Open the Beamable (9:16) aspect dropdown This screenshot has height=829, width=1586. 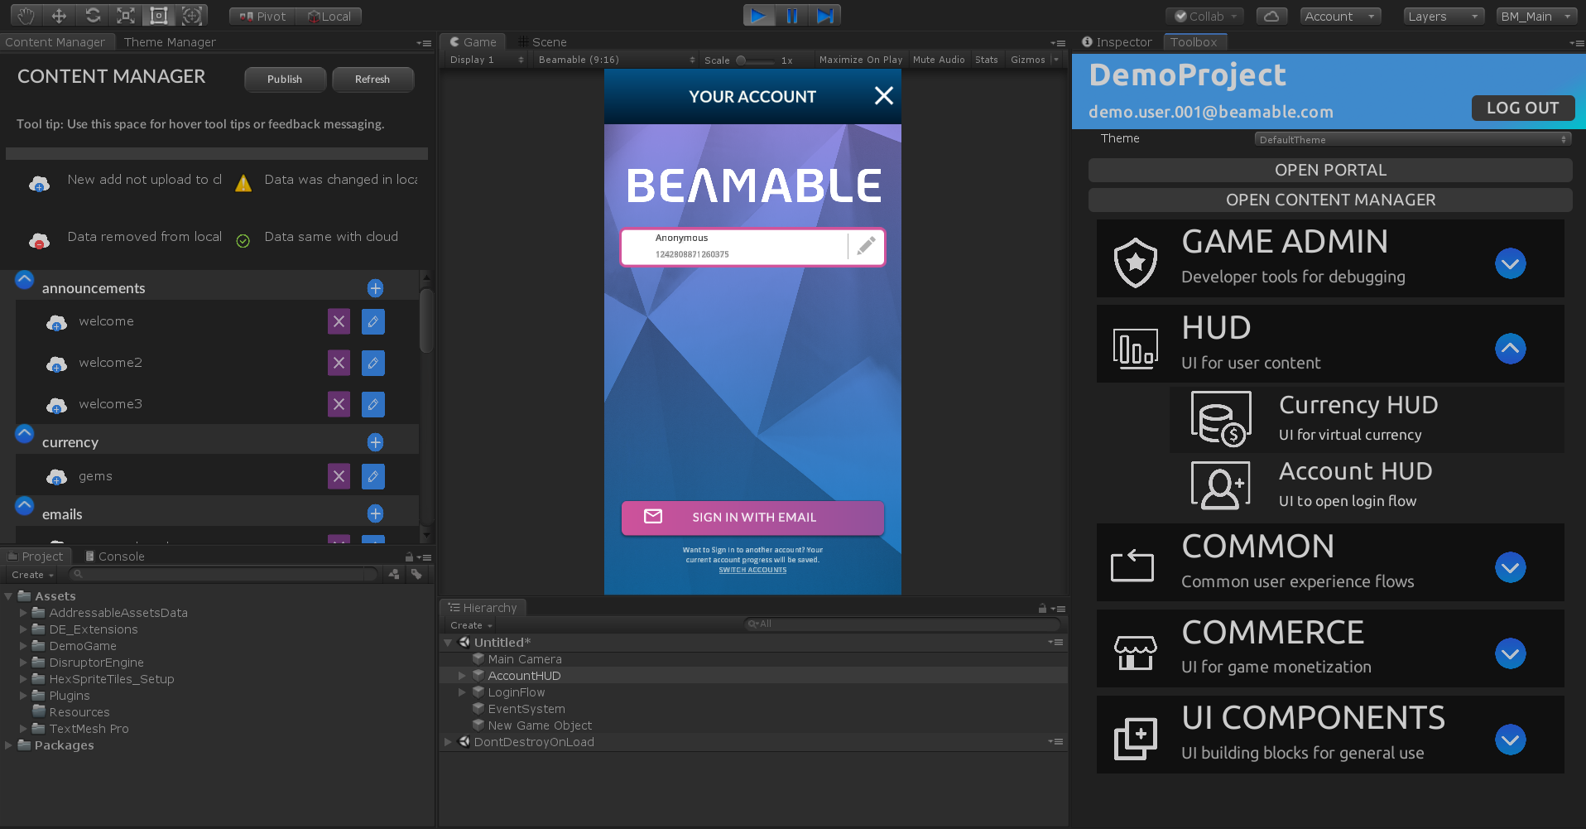coord(616,60)
